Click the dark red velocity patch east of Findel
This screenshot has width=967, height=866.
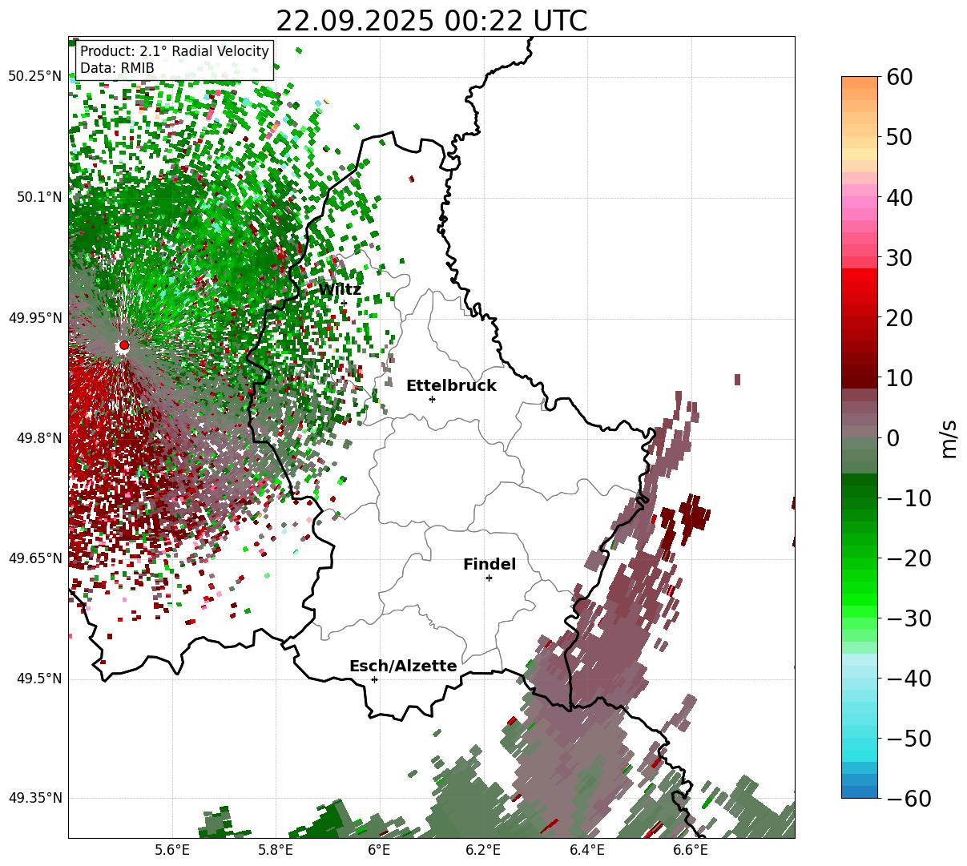[x=692, y=515]
